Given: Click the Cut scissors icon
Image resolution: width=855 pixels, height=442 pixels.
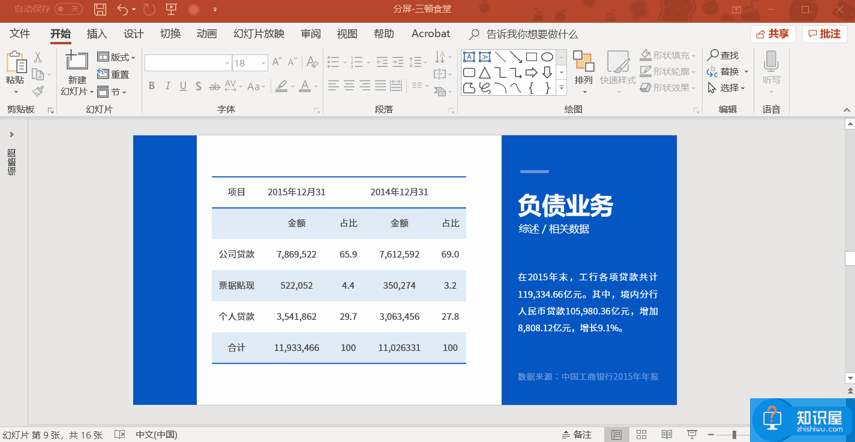Looking at the screenshot, I should [x=38, y=57].
